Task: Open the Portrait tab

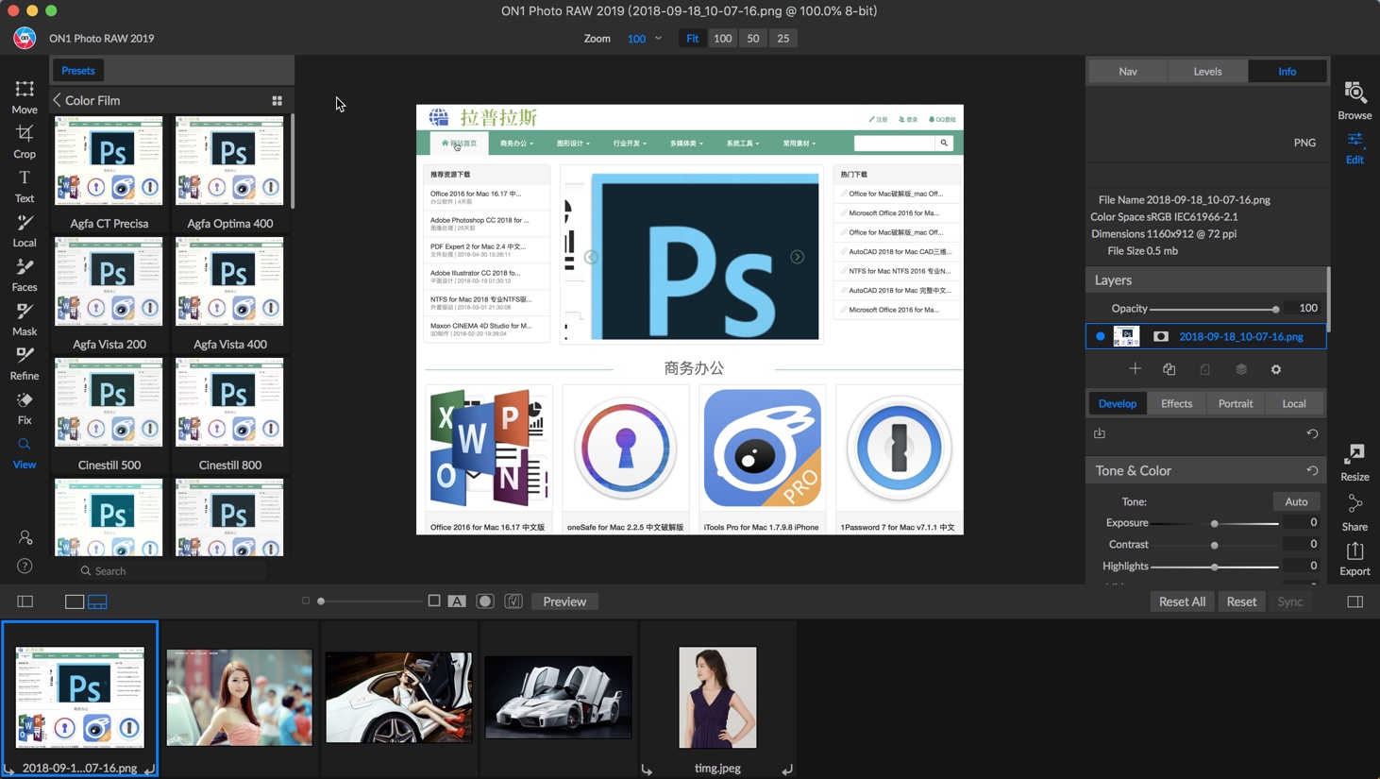Action: click(x=1236, y=403)
